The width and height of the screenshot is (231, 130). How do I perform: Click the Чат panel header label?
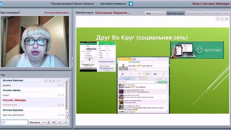[3, 75]
